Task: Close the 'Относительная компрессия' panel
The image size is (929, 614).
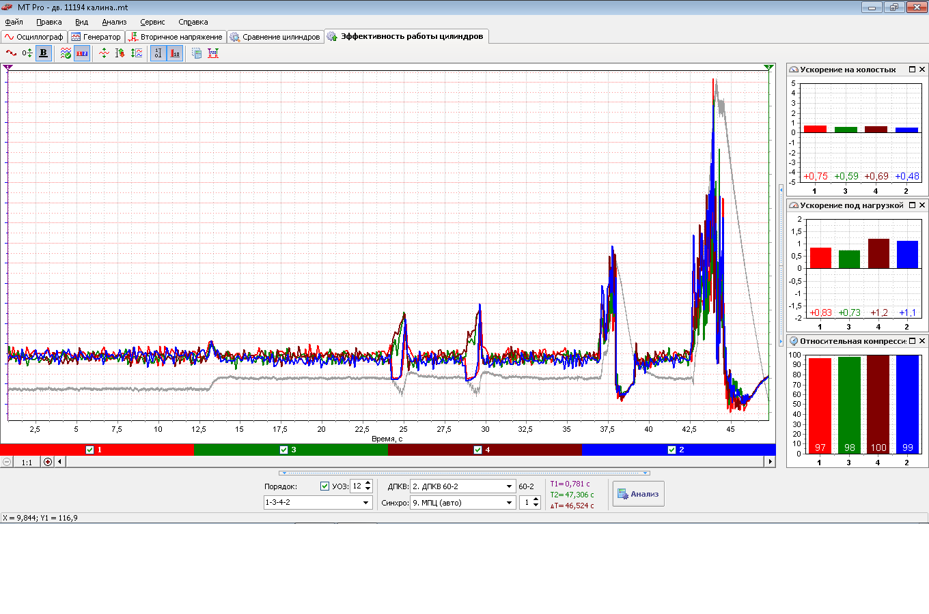Action: [x=922, y=341]
